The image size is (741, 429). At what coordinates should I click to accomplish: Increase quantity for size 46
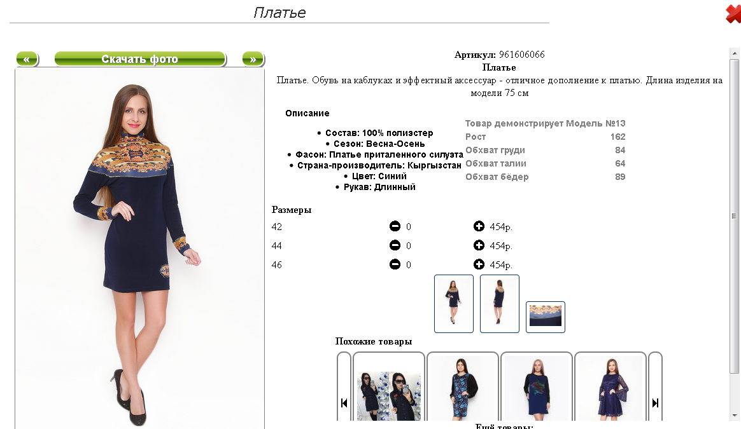[479, 264]
